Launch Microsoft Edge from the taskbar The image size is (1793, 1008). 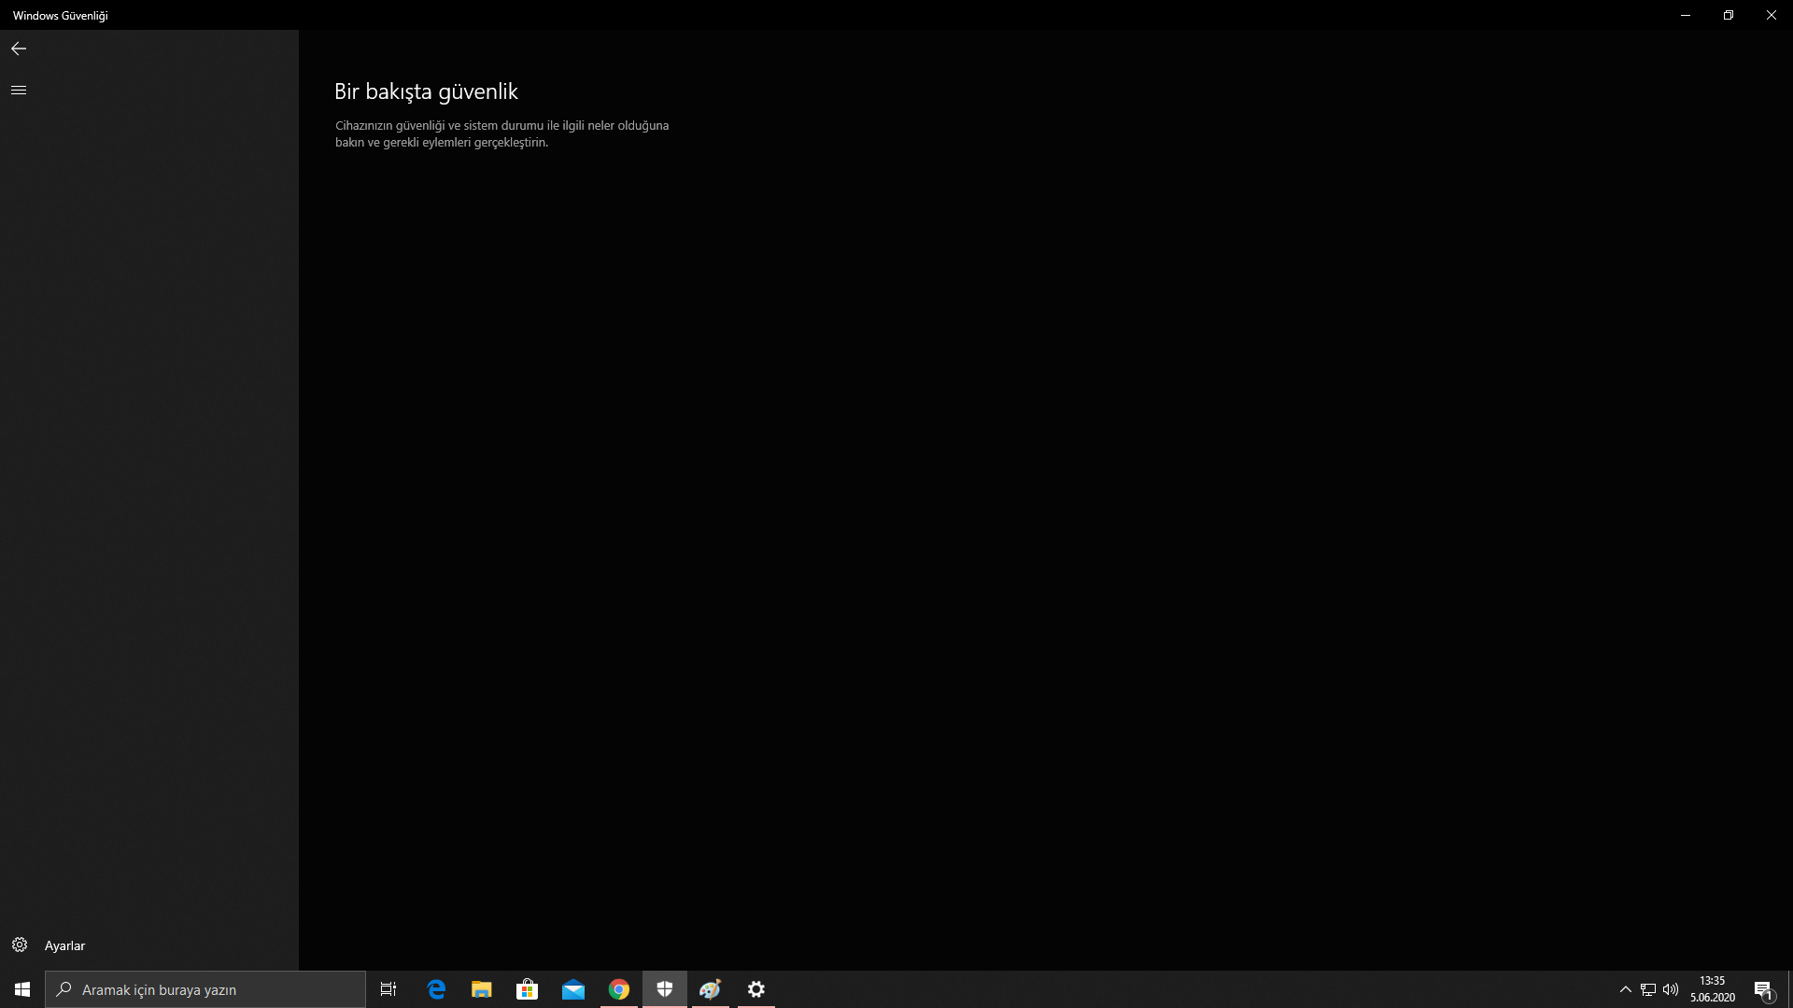click(436, 989)
